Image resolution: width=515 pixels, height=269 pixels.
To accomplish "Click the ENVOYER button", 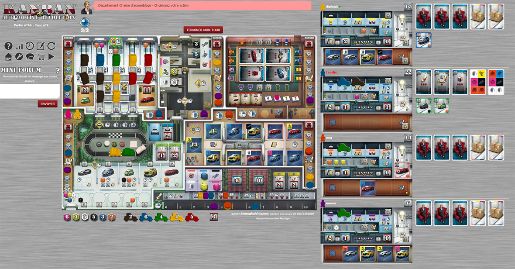I will (x=48, y=104).
